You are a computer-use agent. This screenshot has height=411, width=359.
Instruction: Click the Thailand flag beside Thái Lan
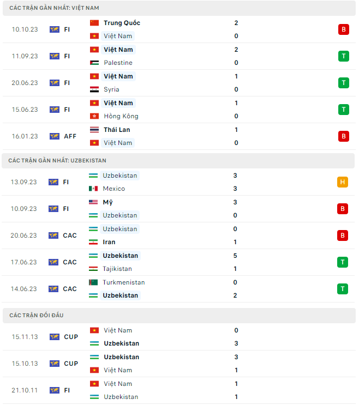(x=94, y=130)
